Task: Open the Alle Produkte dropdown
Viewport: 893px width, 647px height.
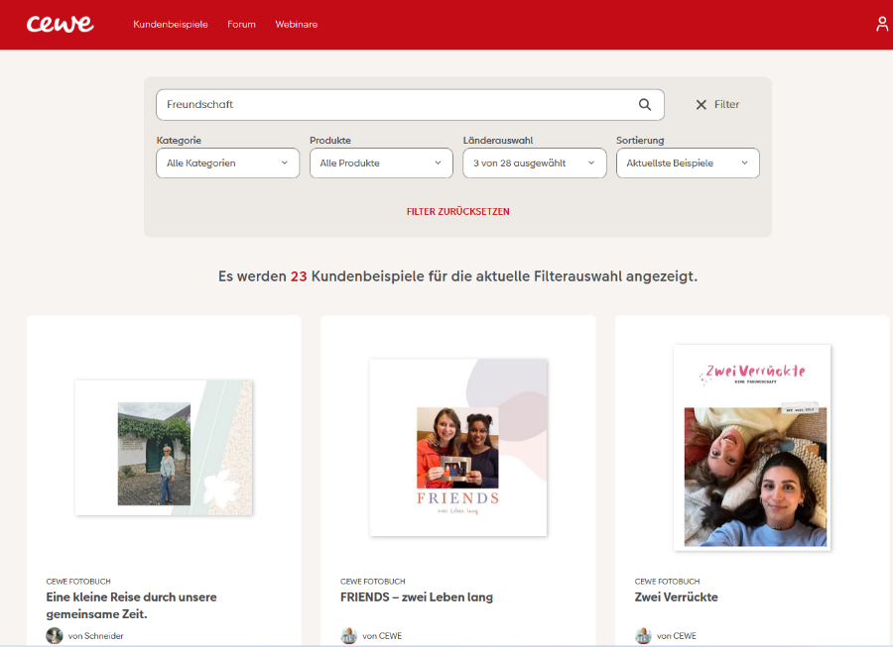Action: click(381, 163)
